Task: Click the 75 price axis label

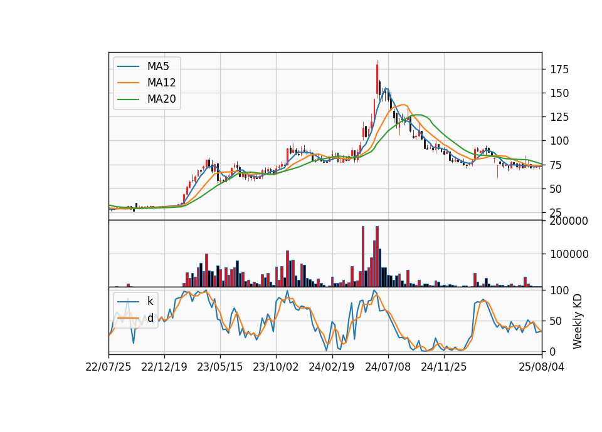Action: pos(556,165)
